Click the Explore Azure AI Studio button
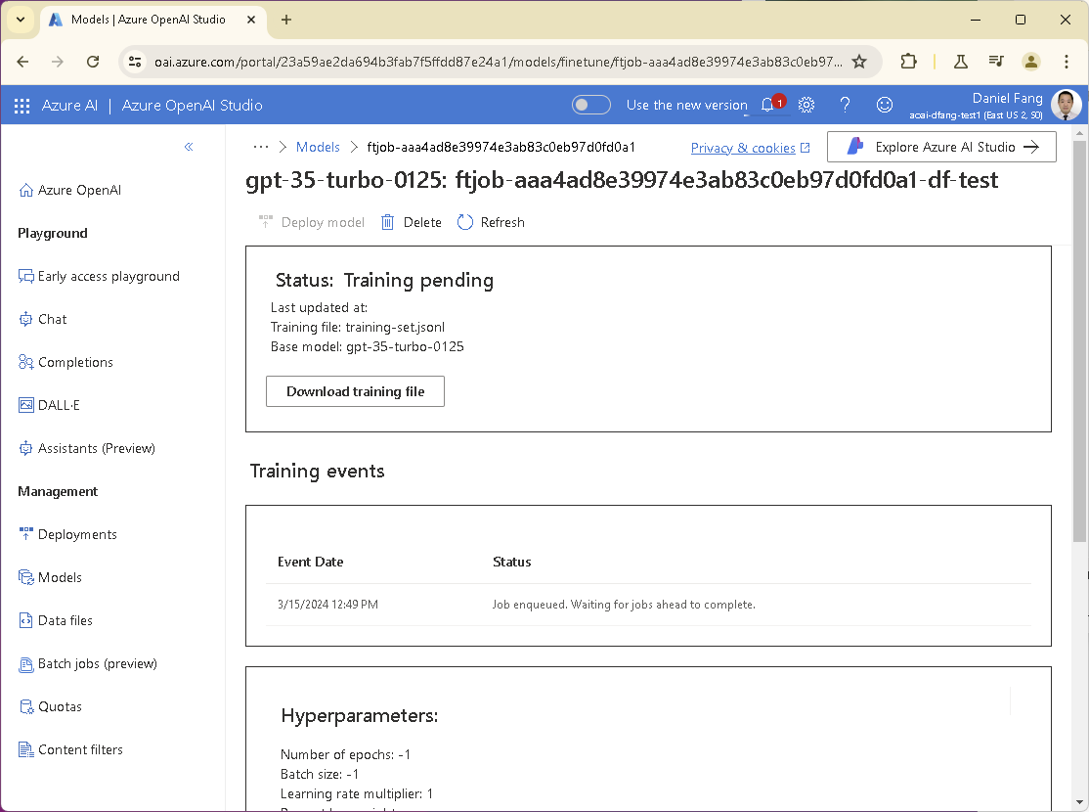 pyautogui.click(x=941, y=147)
